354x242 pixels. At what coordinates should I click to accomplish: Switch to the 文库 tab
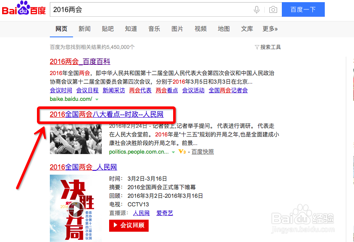(x=247, y=29)
